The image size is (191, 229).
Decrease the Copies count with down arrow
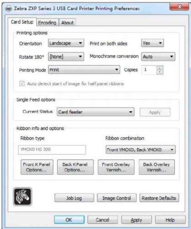pos(160,72)
